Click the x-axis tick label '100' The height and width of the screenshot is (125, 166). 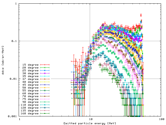(162, 119)
